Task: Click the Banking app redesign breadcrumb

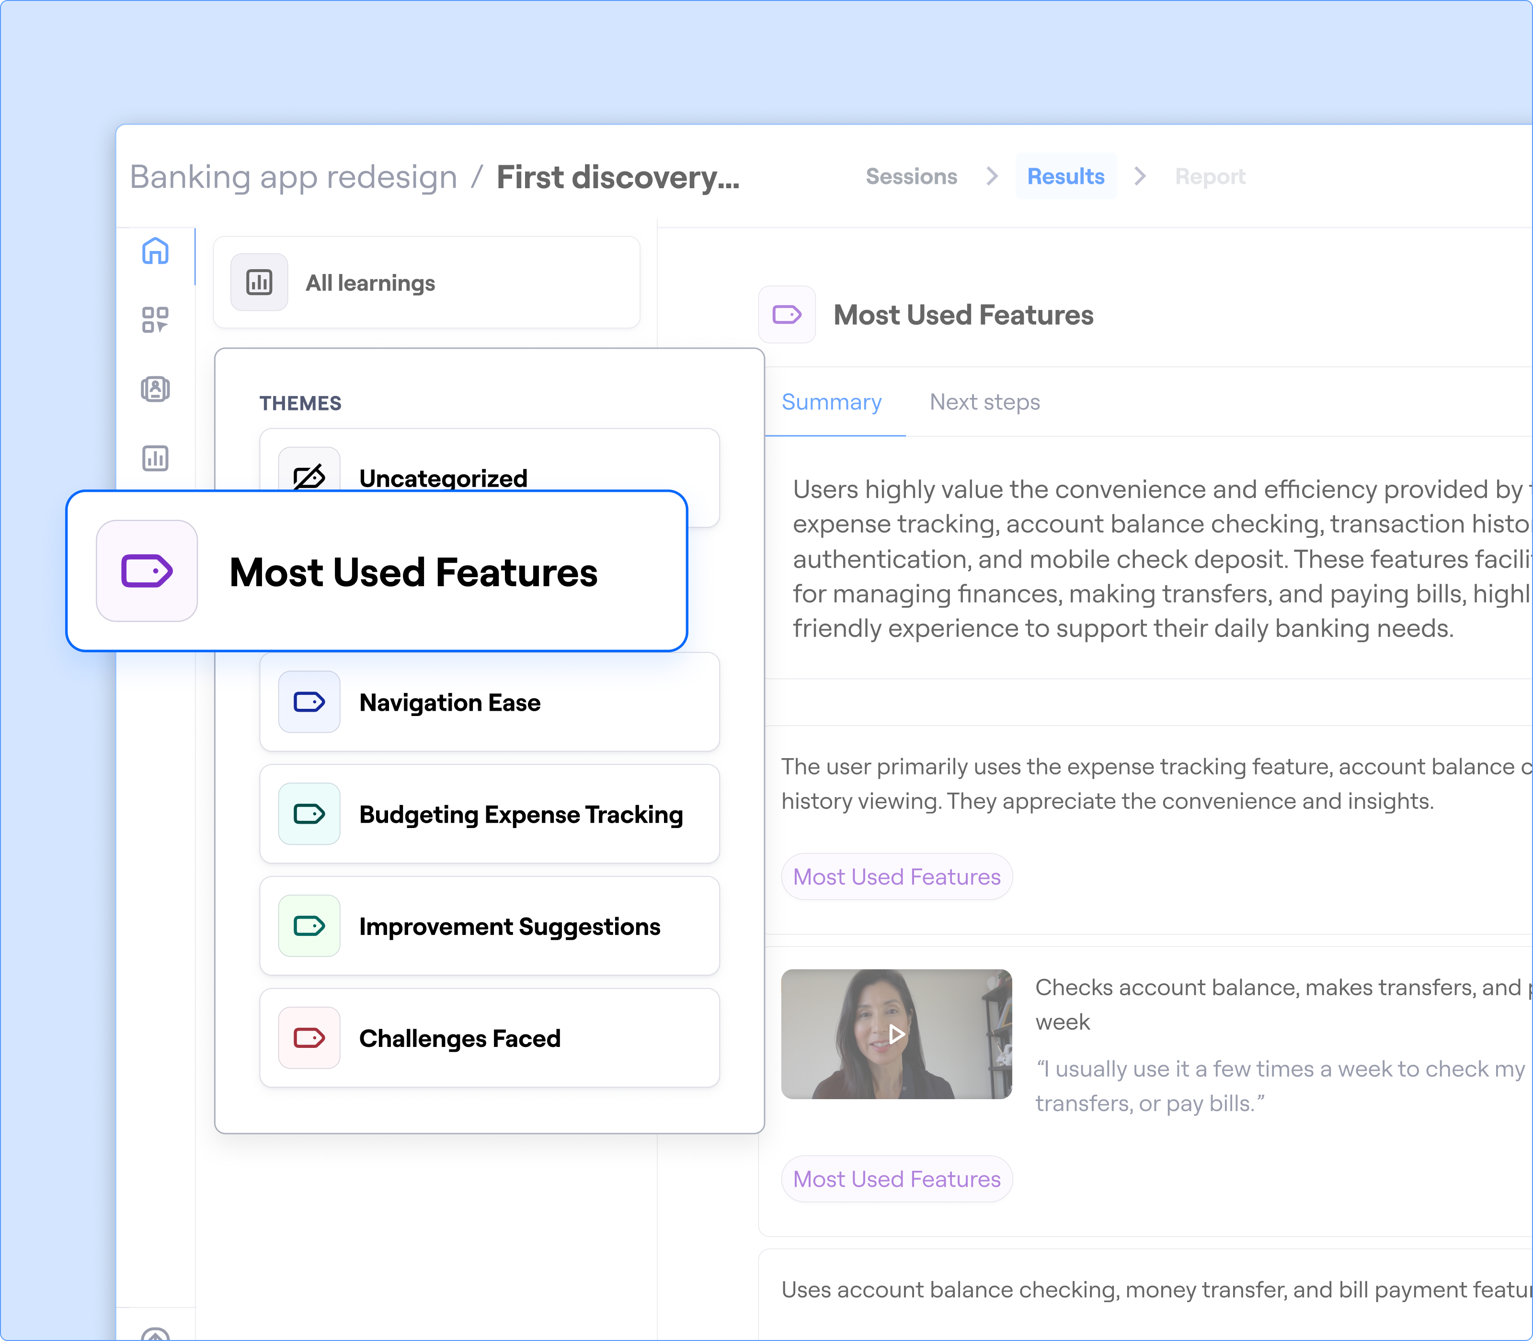Action: 293,177
